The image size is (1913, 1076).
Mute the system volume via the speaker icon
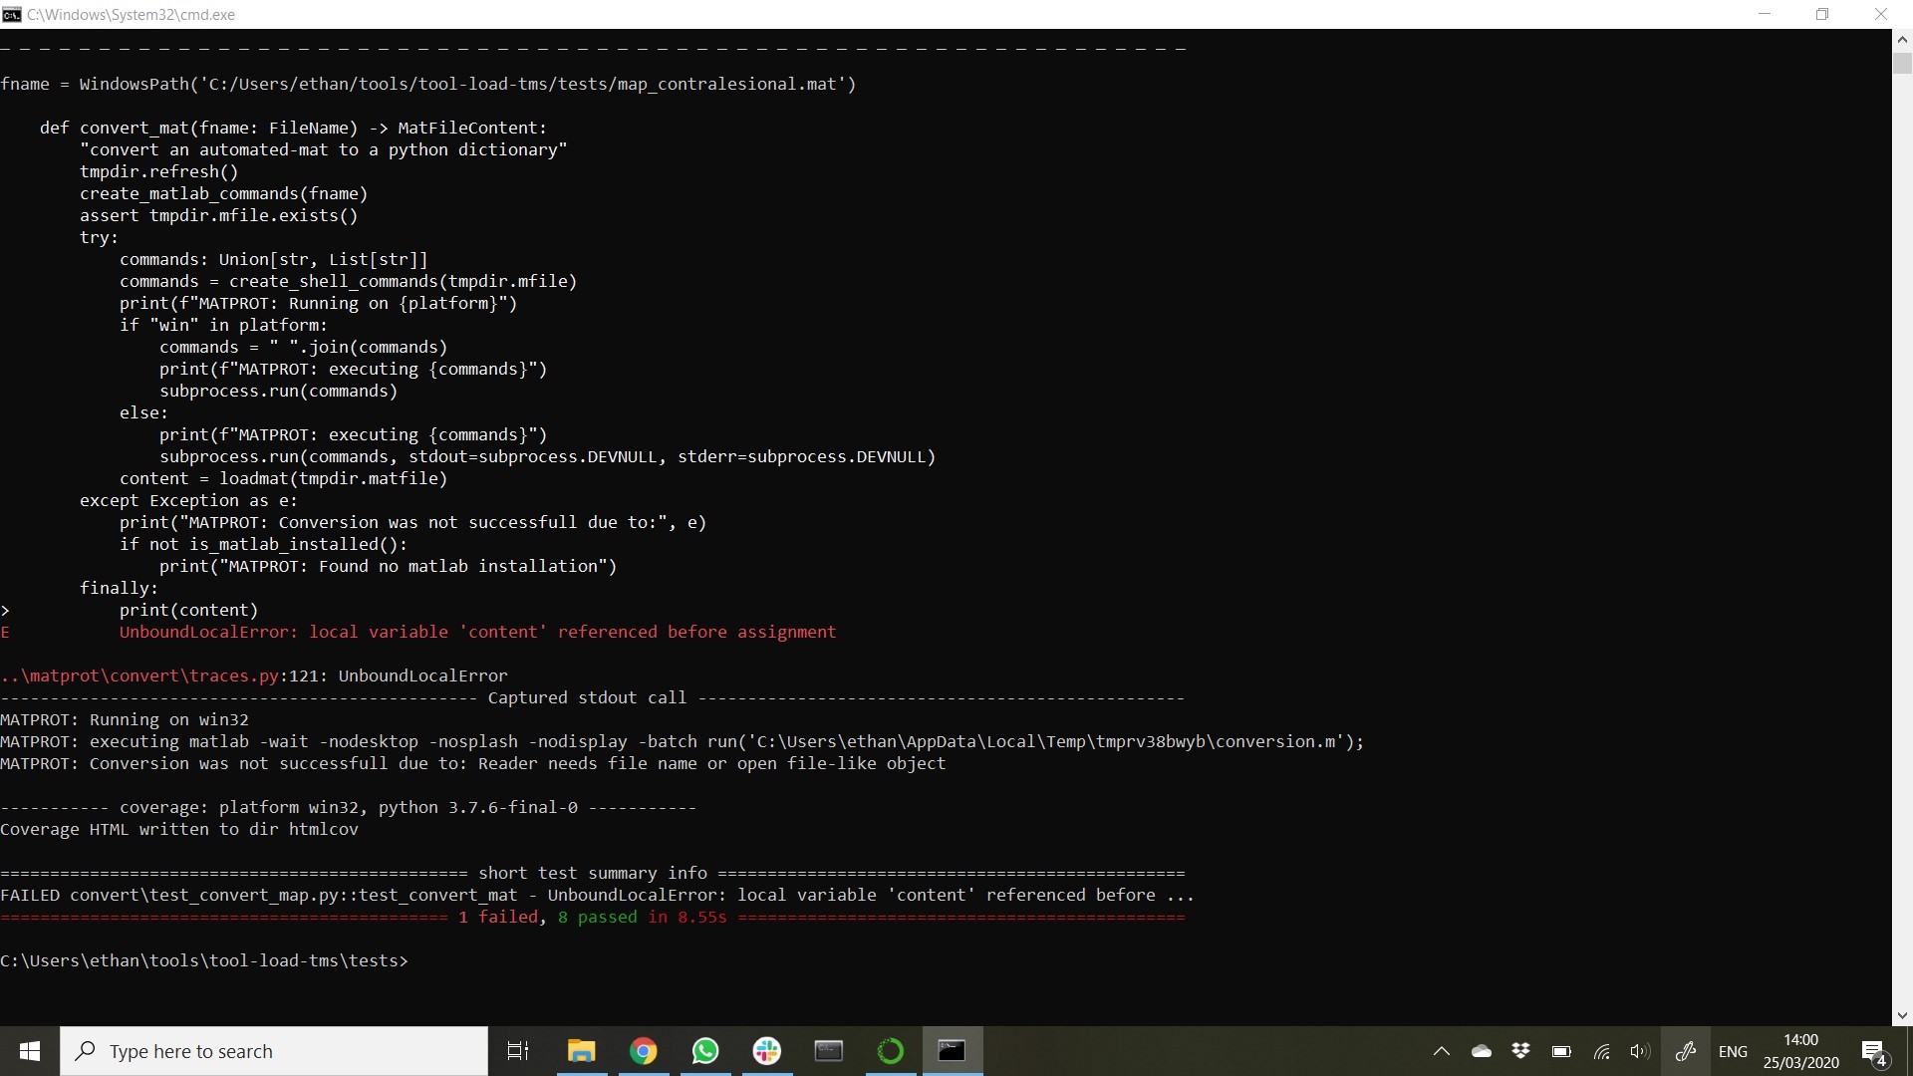1640,1051
